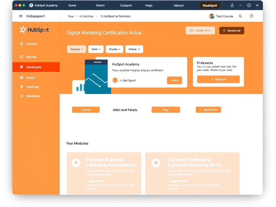This screenshot has width=276, height=207.
Task: Click the Prdesscns card title
Action: pos(205,63)
